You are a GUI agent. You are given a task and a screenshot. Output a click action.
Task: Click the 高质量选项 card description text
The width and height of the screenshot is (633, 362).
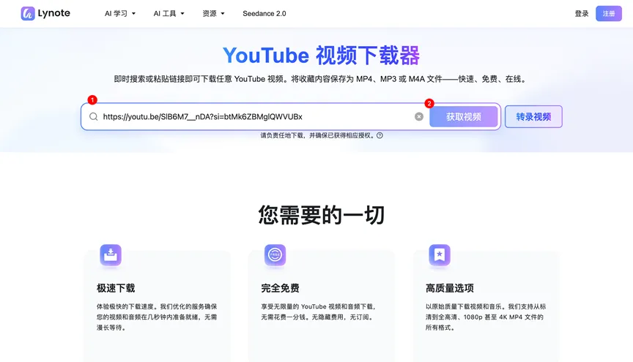486,317
